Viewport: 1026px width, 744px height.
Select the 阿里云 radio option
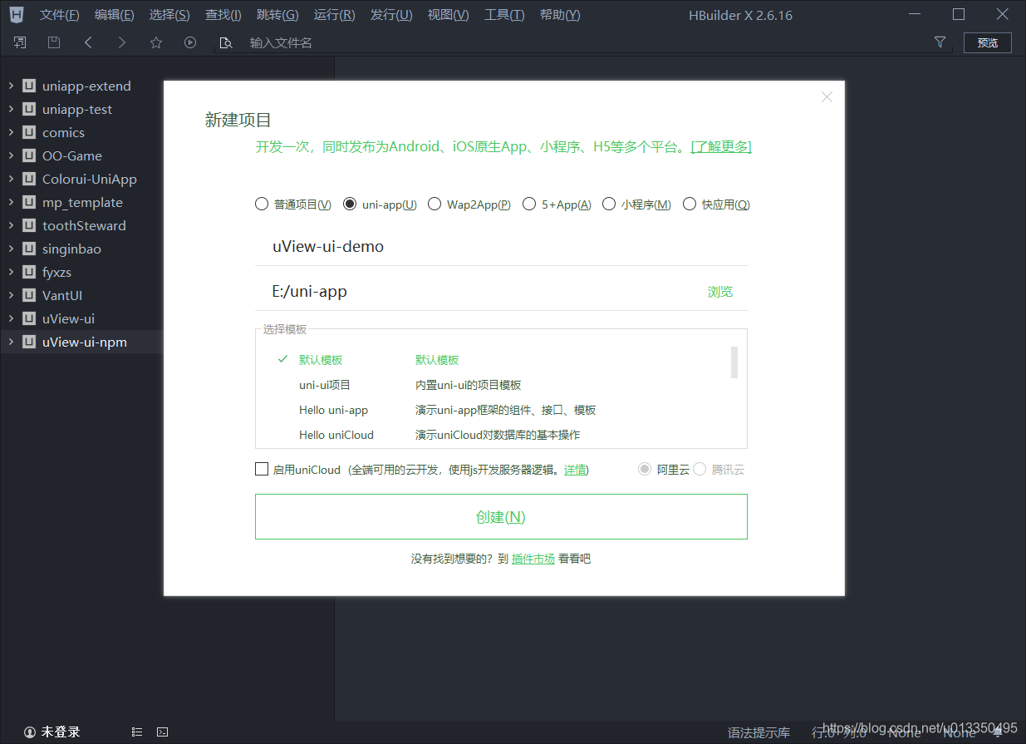(645, 469)
